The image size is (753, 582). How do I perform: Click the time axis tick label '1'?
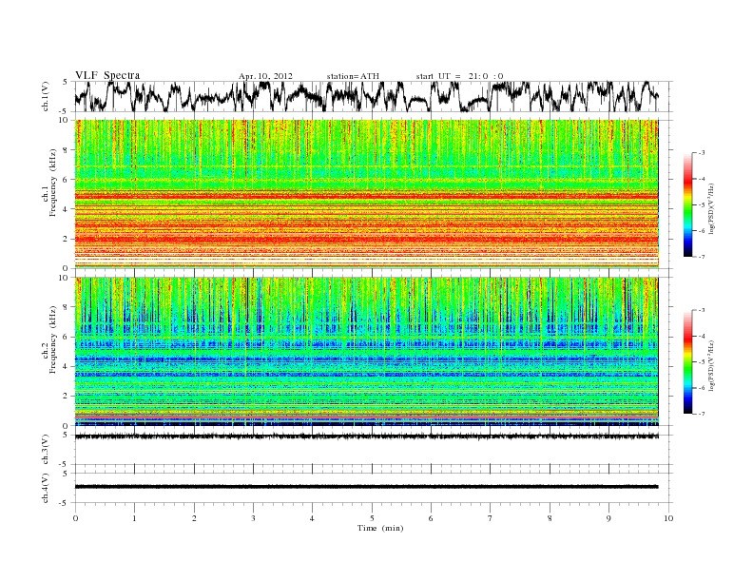pos(134,518)
